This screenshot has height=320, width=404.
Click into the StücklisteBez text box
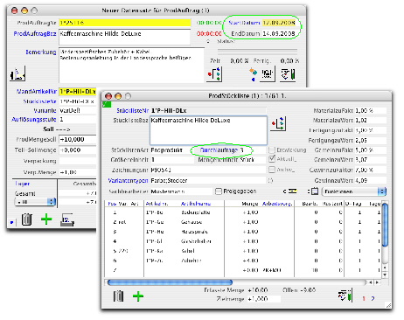(208, 130)
